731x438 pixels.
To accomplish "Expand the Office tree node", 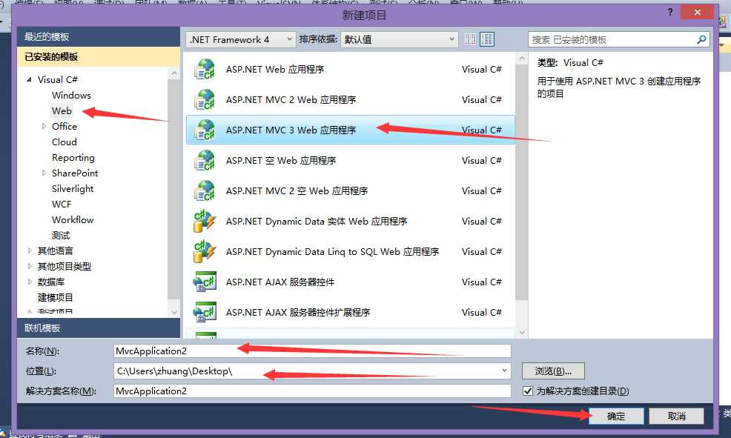I will click(44, 126).
